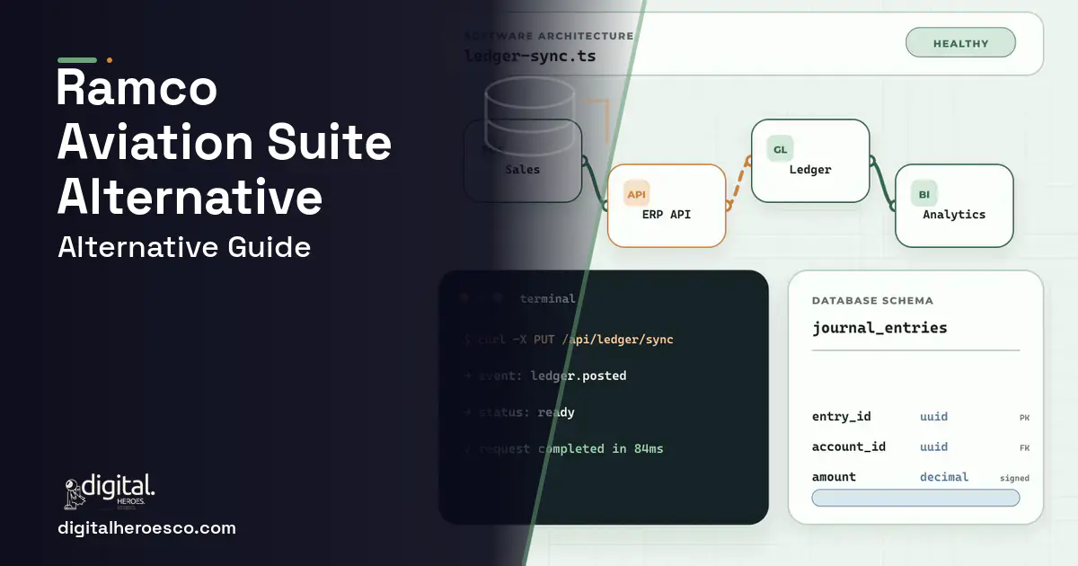
Task: Click the Alternative Guide subtitle
Action: pos(184,246)
